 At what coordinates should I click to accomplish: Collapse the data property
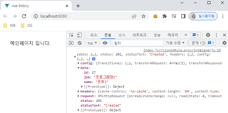[x=79, y=68]
